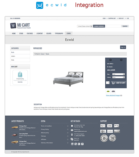139x157 pixels.
Task: Click support@domain.com email link
Action: point(80,131)
